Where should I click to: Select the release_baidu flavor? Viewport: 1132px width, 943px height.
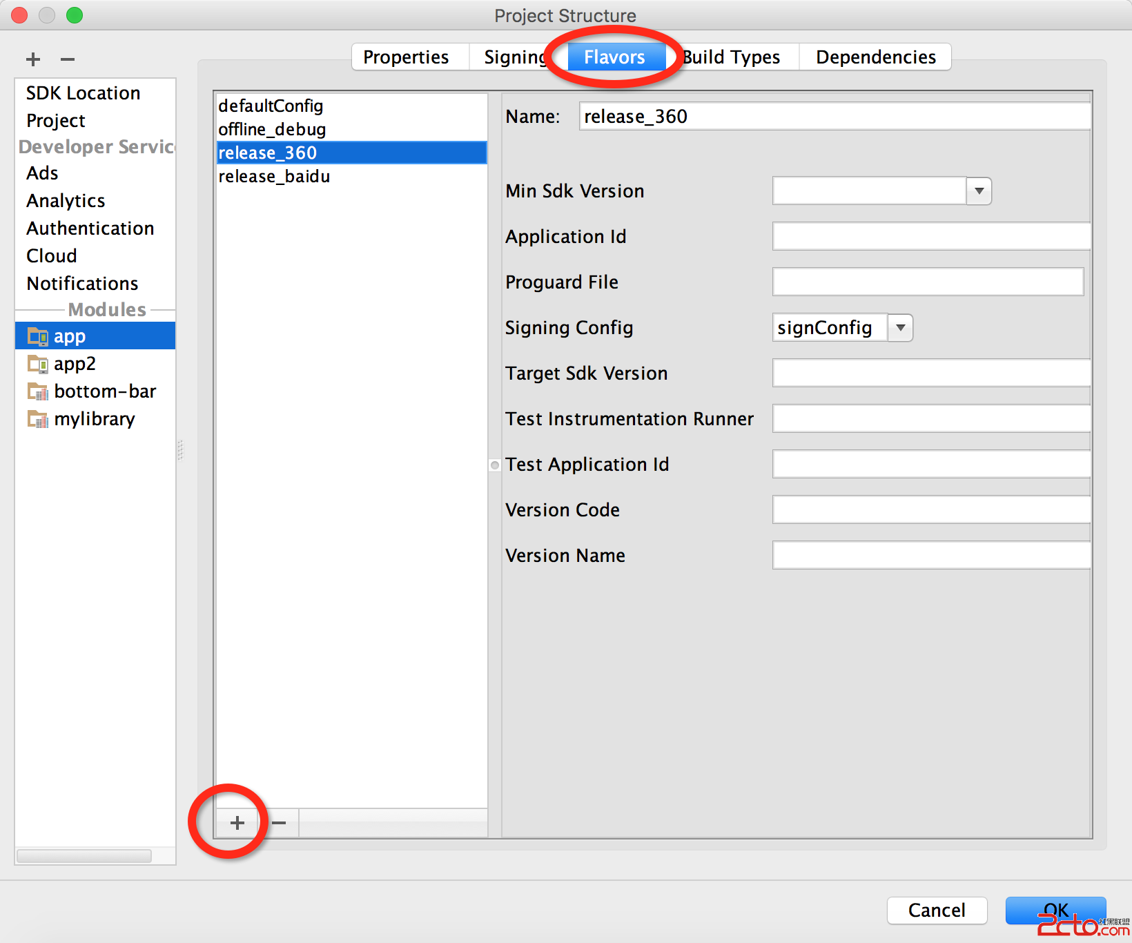[x=352, y=176]
